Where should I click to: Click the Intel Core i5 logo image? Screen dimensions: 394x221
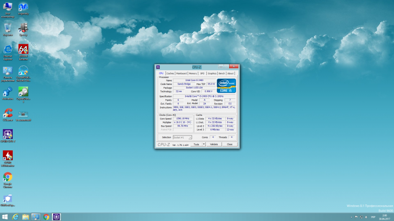pyautogui.click(x=227, y=85)
